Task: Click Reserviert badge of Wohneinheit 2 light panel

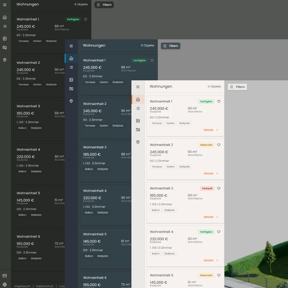Action: 206,145
